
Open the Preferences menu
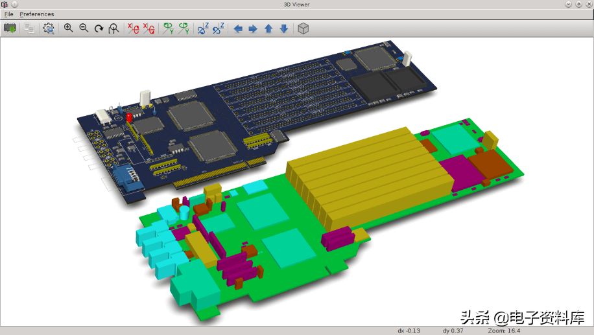[x=37, y=14]
